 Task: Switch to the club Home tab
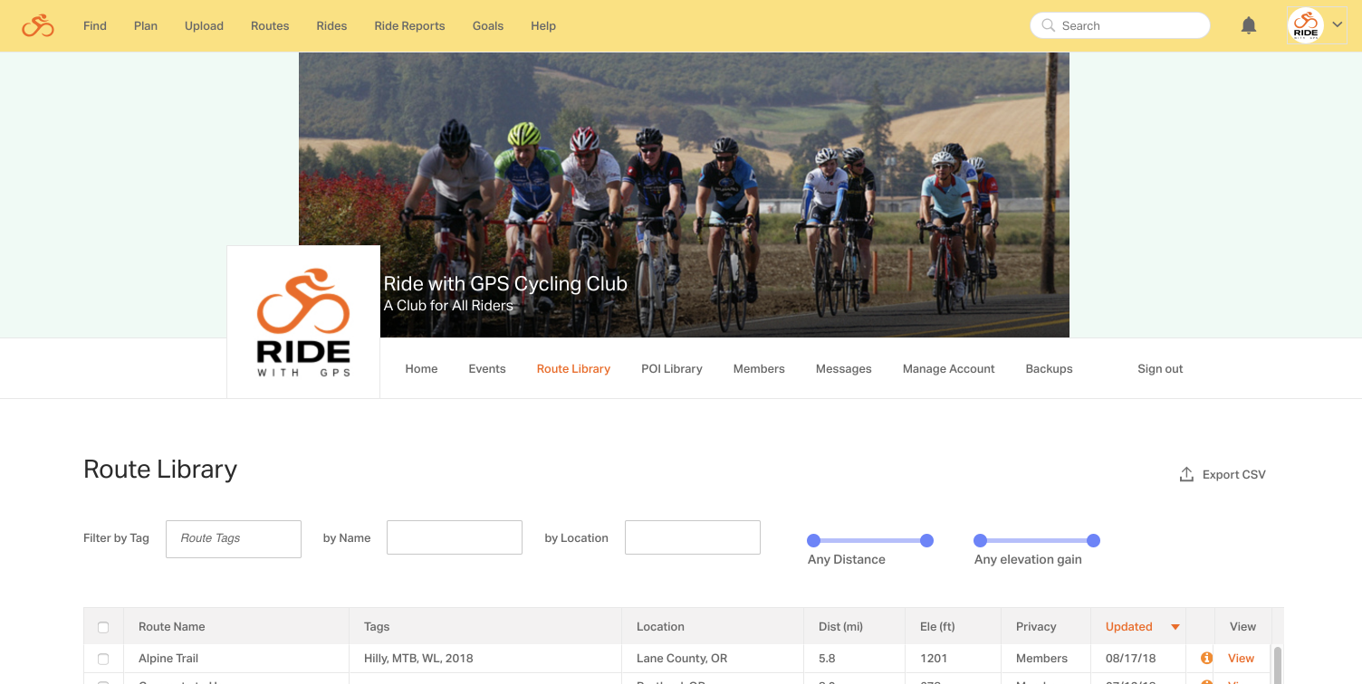coord(421,368)
